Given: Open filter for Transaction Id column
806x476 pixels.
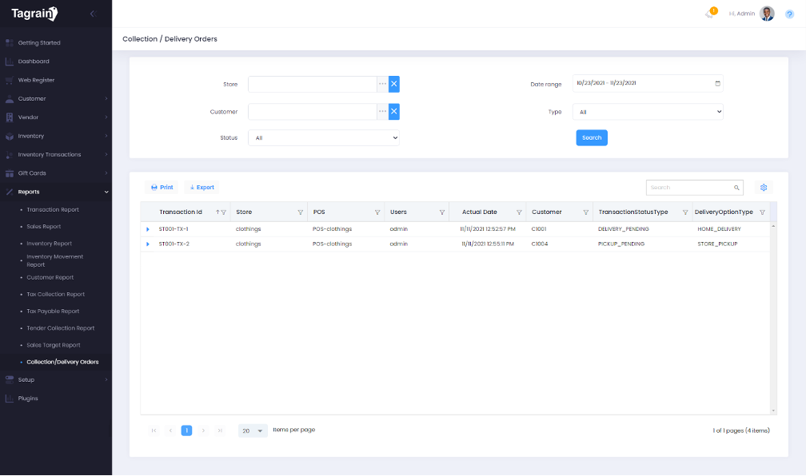Looking at the screenshot, I should 224,212.
